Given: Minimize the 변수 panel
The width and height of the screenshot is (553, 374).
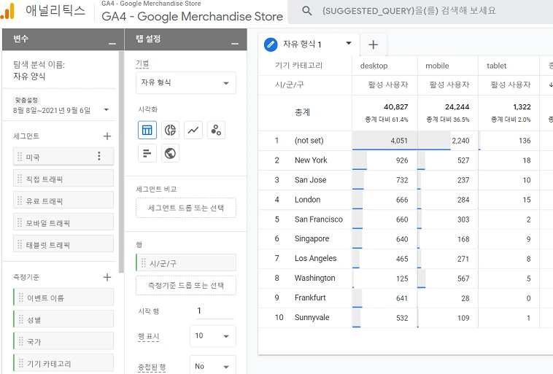Looking at the screenshot, I should (x=112, y=44).
